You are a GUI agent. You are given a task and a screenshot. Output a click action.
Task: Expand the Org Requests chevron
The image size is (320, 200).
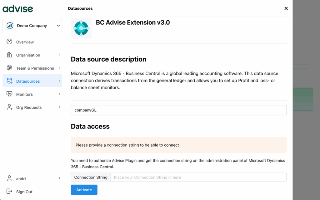pyautogui.click(x=59, y=107)
